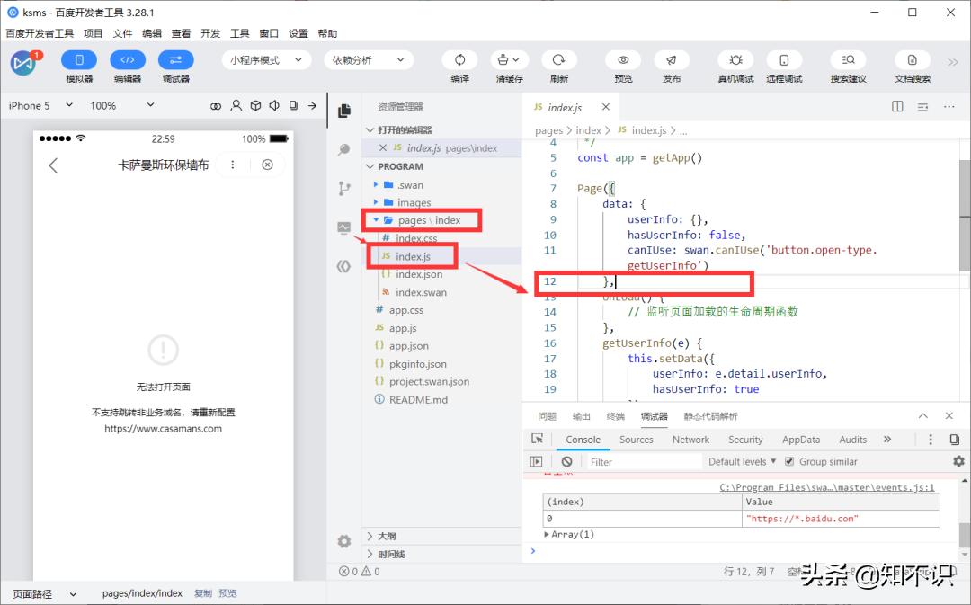This screenshot has height=605, width=971.
Task: Uncheck the Group similar checkbox
Action: click(789, 462)
